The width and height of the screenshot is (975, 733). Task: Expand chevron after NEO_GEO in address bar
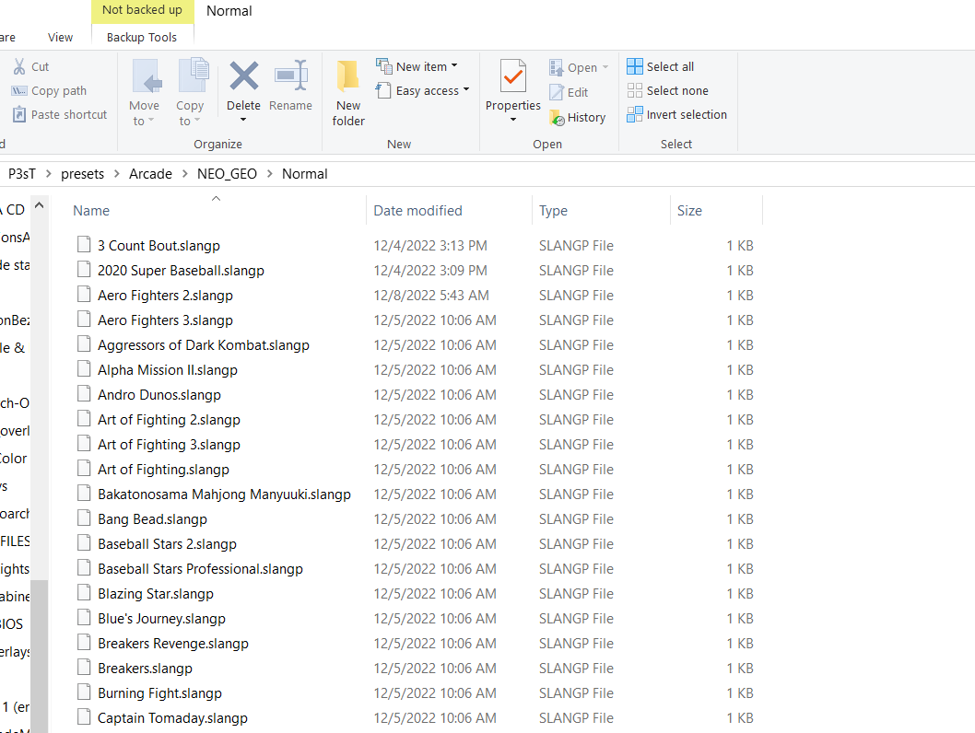coord(269,174)
